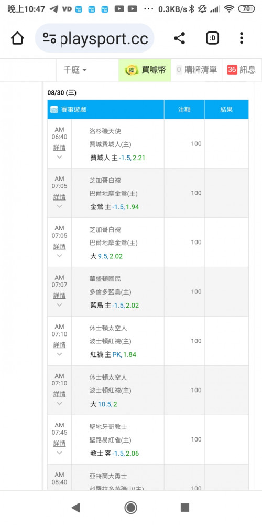
Task: Click 詳情 link for first 07:05 Orioles game
Action: click(60, 197)
